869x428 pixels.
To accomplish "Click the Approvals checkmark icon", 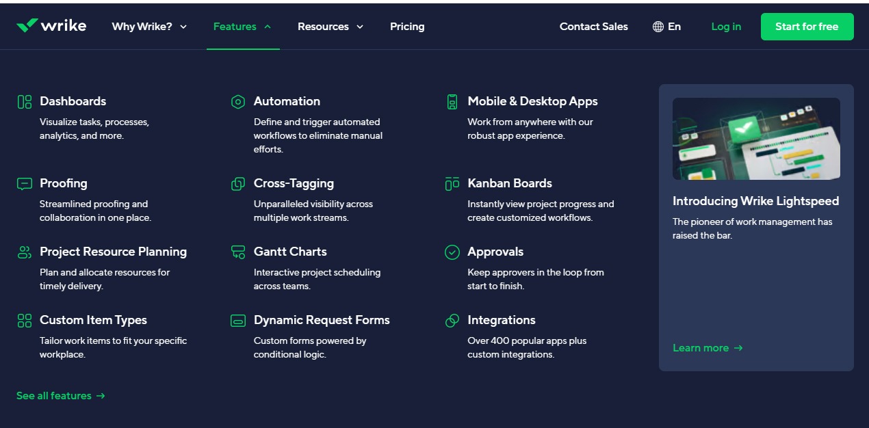I will 452,252.
